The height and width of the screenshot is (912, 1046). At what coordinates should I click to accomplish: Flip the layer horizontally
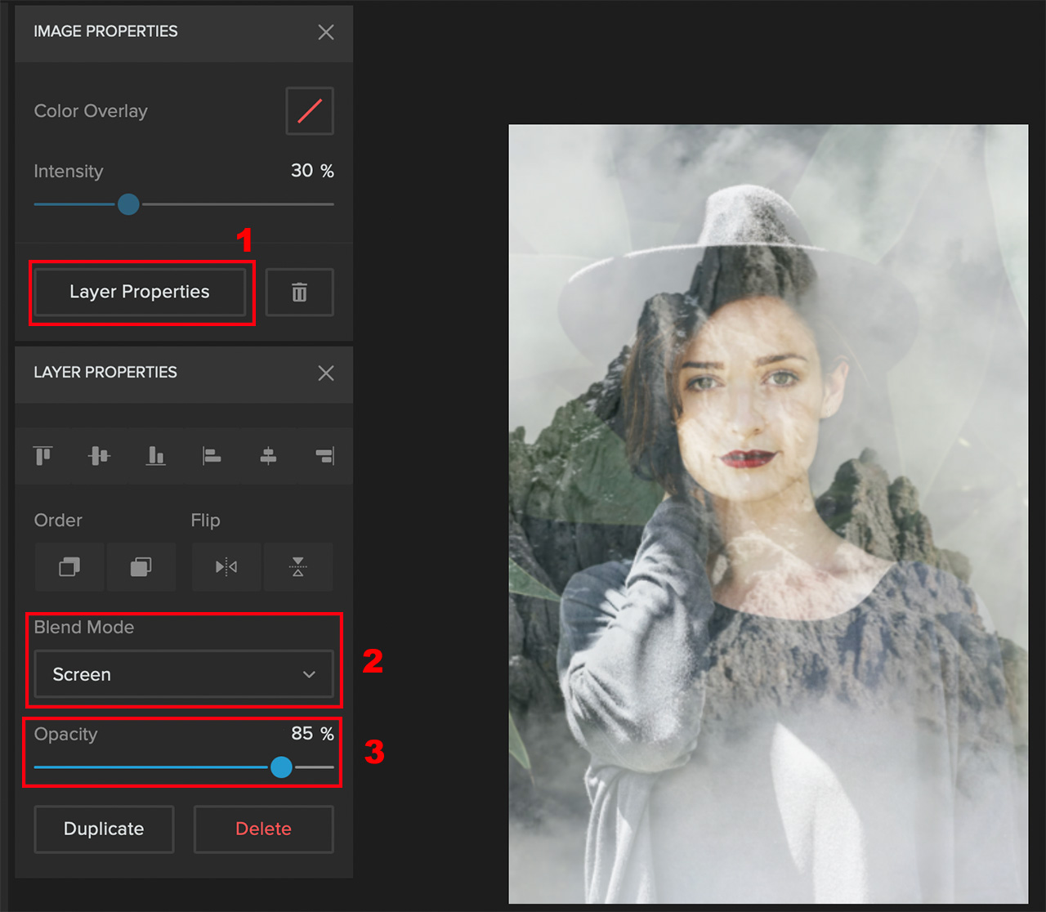226,566
